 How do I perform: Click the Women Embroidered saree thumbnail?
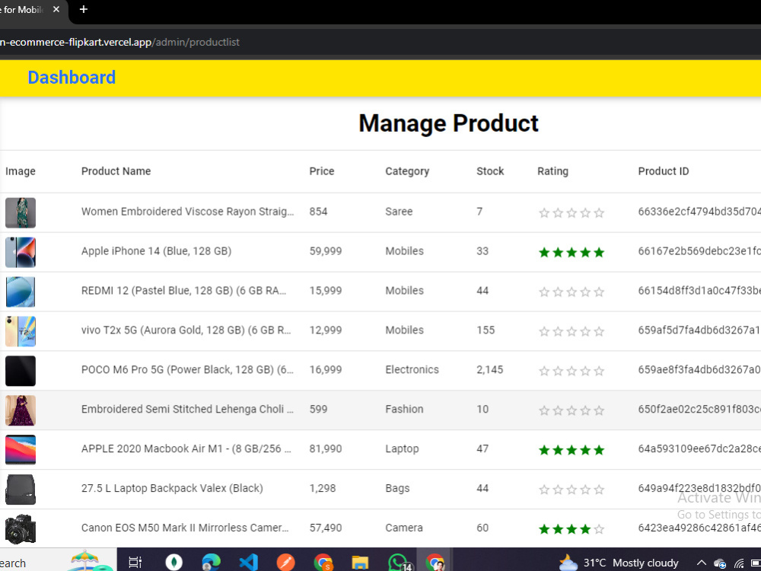pyautogui.click(x=21, y=212)
